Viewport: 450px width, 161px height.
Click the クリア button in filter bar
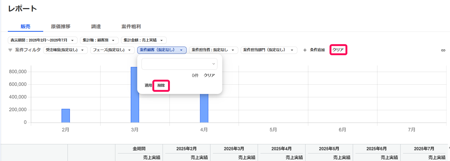338,50
